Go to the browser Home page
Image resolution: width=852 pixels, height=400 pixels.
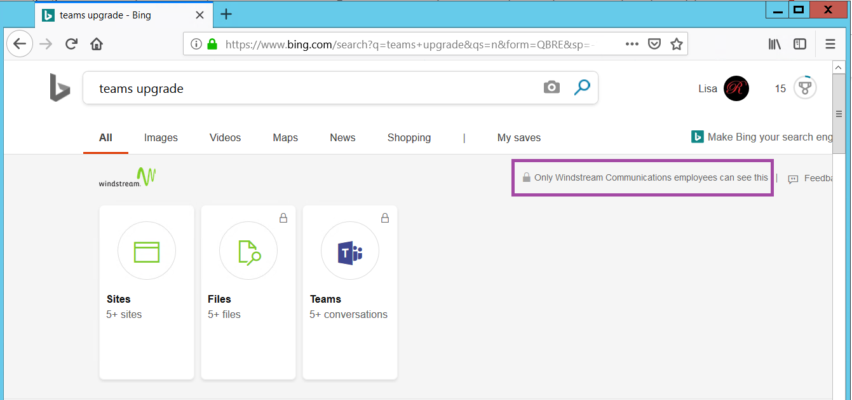tap(97, 44)
